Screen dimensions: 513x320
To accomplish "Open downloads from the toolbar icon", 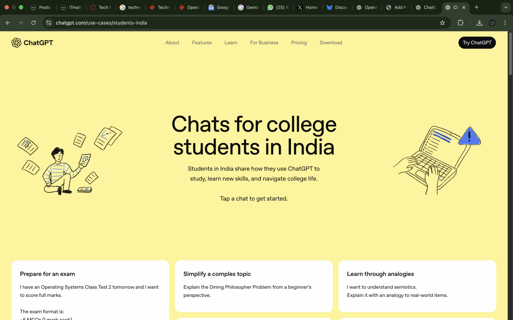I will point(479,23).
